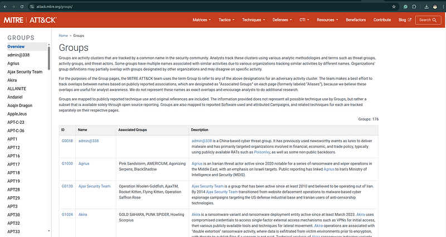446x237 pixels.
Task: Expand the Resources dropdown menu
Action: [x=327, y=20]
